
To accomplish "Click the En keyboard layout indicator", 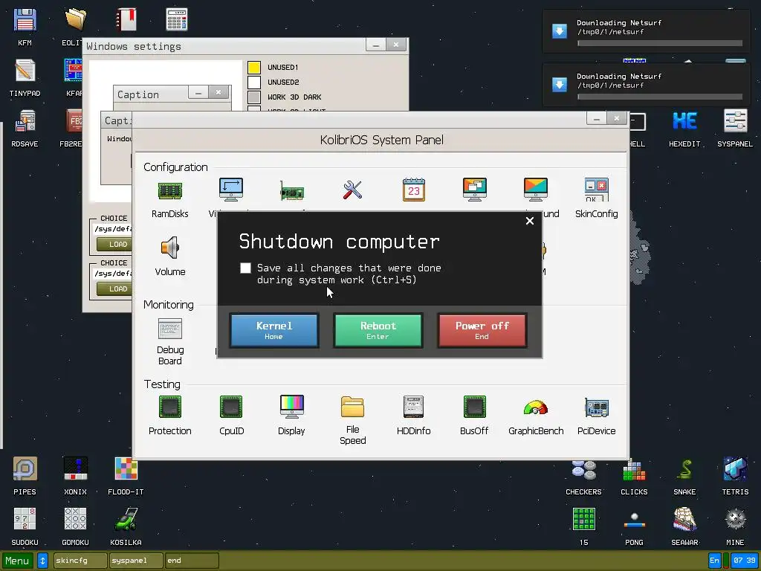I will pos(714,561).
